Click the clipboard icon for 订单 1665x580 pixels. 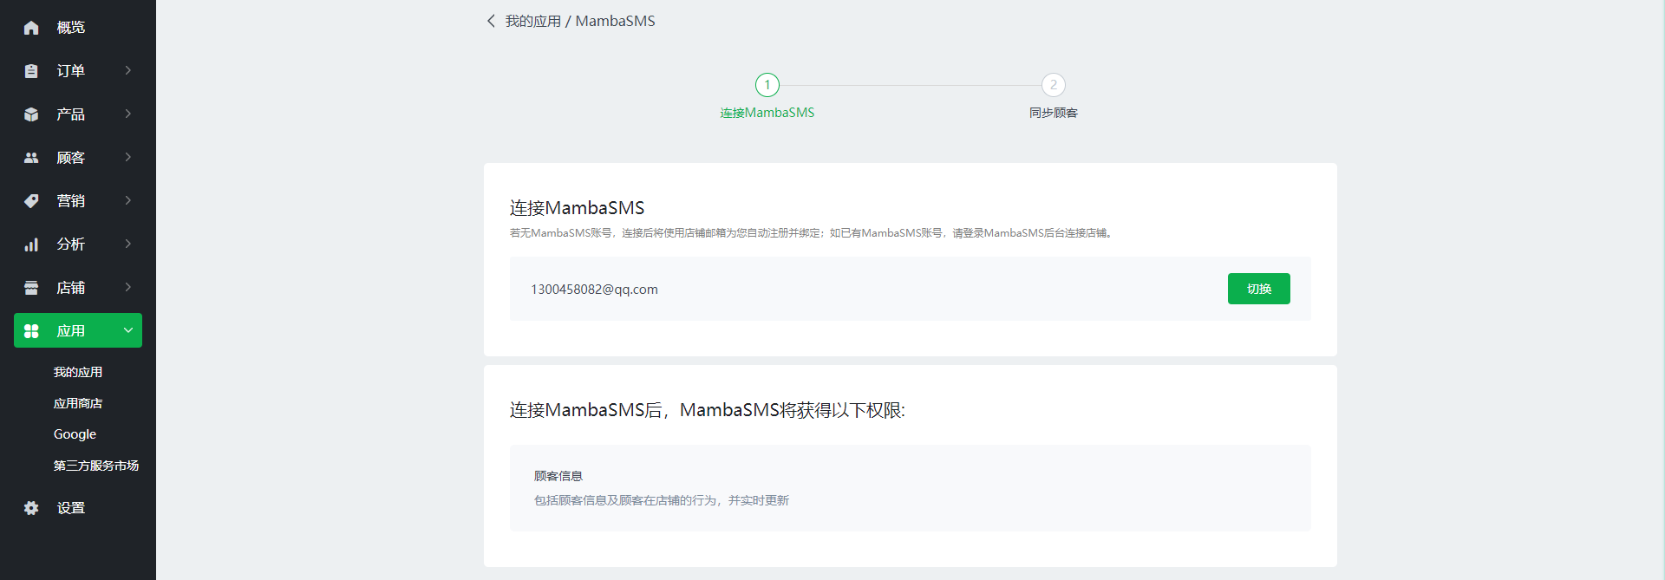click(31, 71)
